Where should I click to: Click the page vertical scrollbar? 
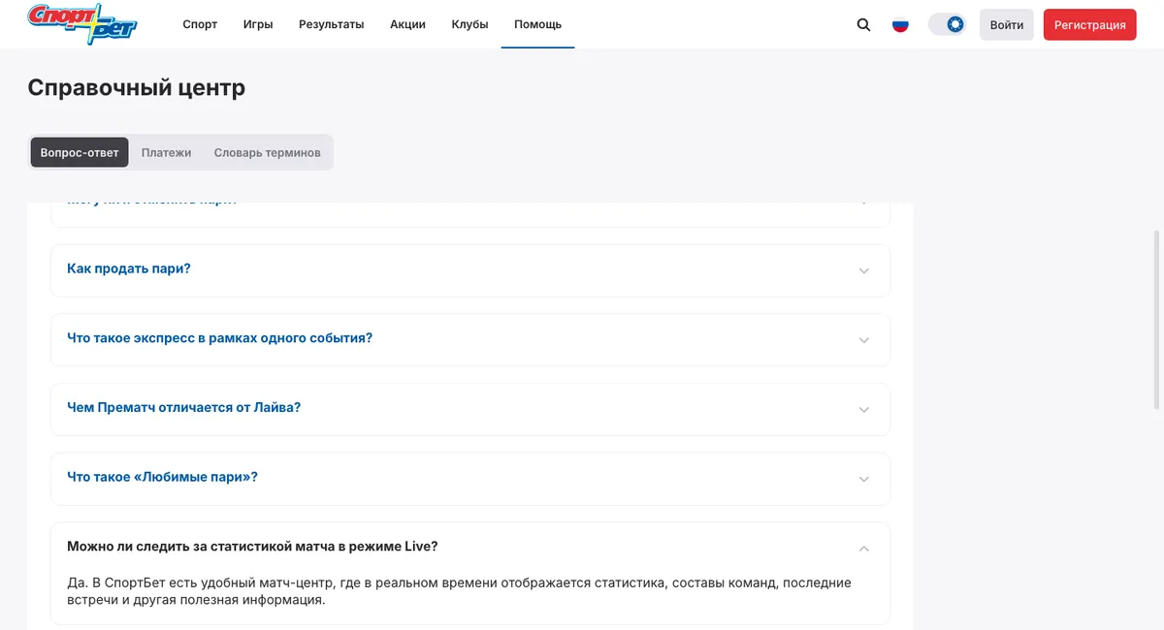click(x=1156, y=320)
